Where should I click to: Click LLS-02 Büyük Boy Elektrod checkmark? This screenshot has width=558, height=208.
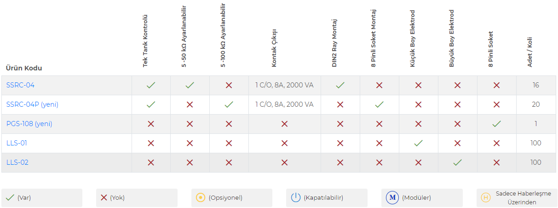pos(457,162)
